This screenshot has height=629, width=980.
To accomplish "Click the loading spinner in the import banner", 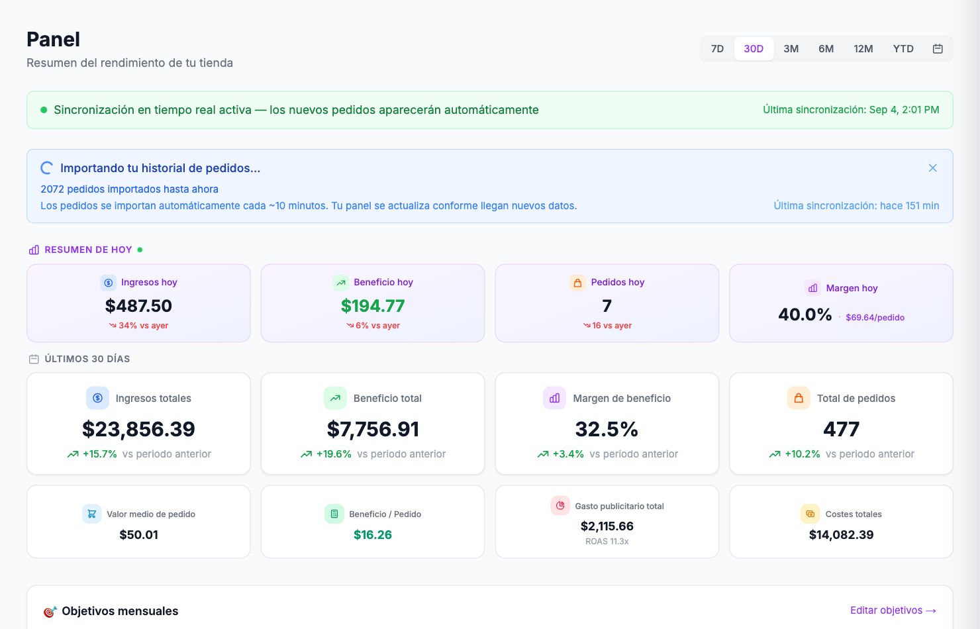I will 47,168.
